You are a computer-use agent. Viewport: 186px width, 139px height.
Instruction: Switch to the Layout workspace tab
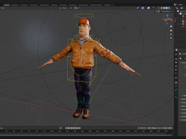click(x=7, y=5)
